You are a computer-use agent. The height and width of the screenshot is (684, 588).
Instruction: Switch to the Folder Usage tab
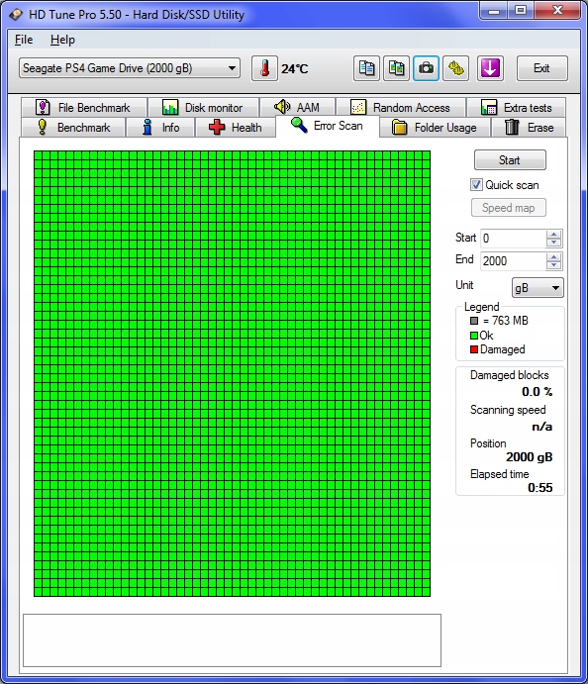pyautogui.click(x=435, y=128)
